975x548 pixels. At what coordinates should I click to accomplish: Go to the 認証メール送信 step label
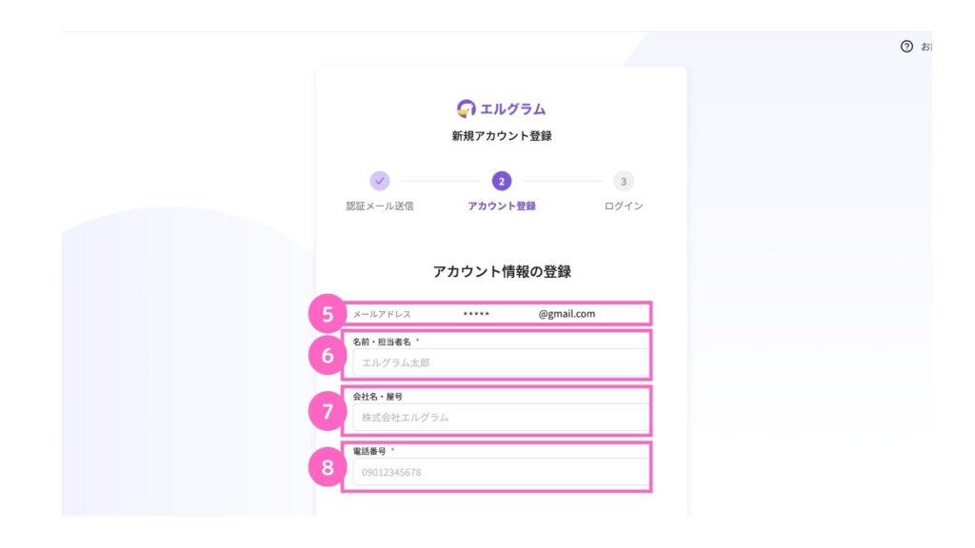click(x=379, y=206)
